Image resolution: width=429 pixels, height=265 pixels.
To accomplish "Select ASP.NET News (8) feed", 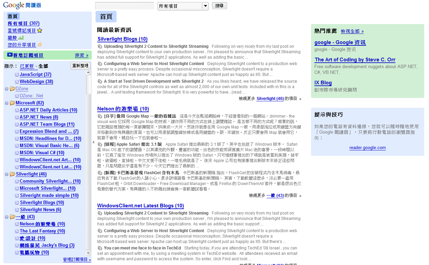I will 39,117.
